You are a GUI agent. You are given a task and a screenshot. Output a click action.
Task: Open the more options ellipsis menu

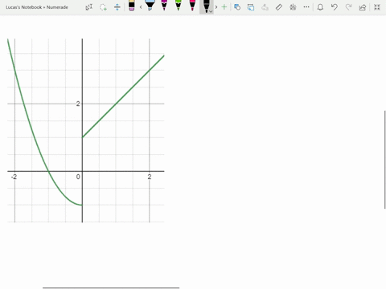point(306,7)
